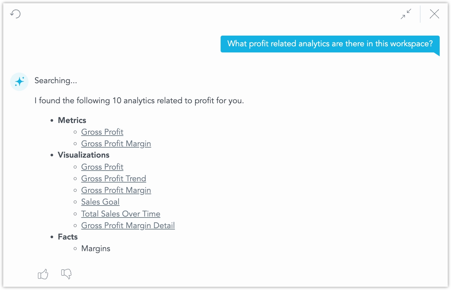Collapse the chat window with the arrows icon
The width and height of the screenshot is (451, 290).
coord(406,14)
